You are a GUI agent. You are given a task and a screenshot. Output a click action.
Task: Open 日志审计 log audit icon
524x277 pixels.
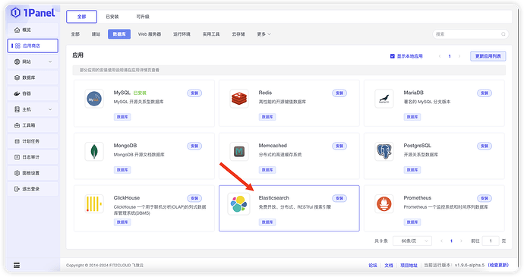pyautogui.click(x=17, y=157)
